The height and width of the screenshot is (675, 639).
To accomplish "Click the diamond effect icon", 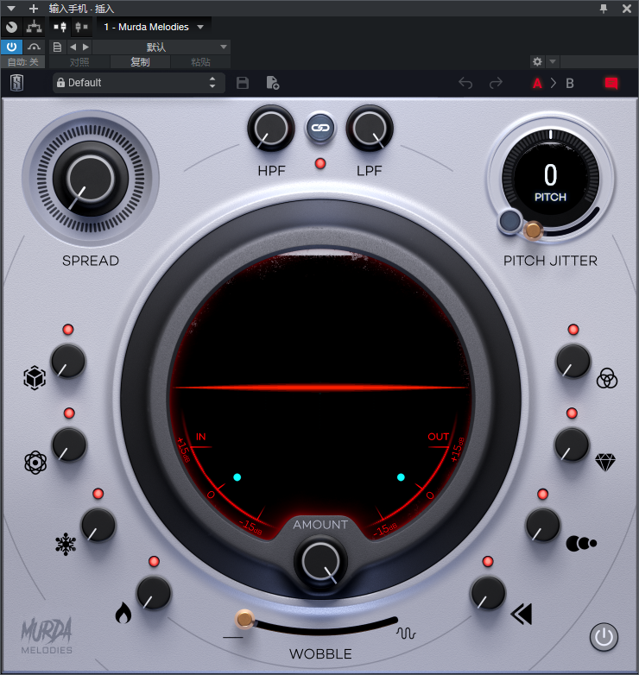I will 605,462.
